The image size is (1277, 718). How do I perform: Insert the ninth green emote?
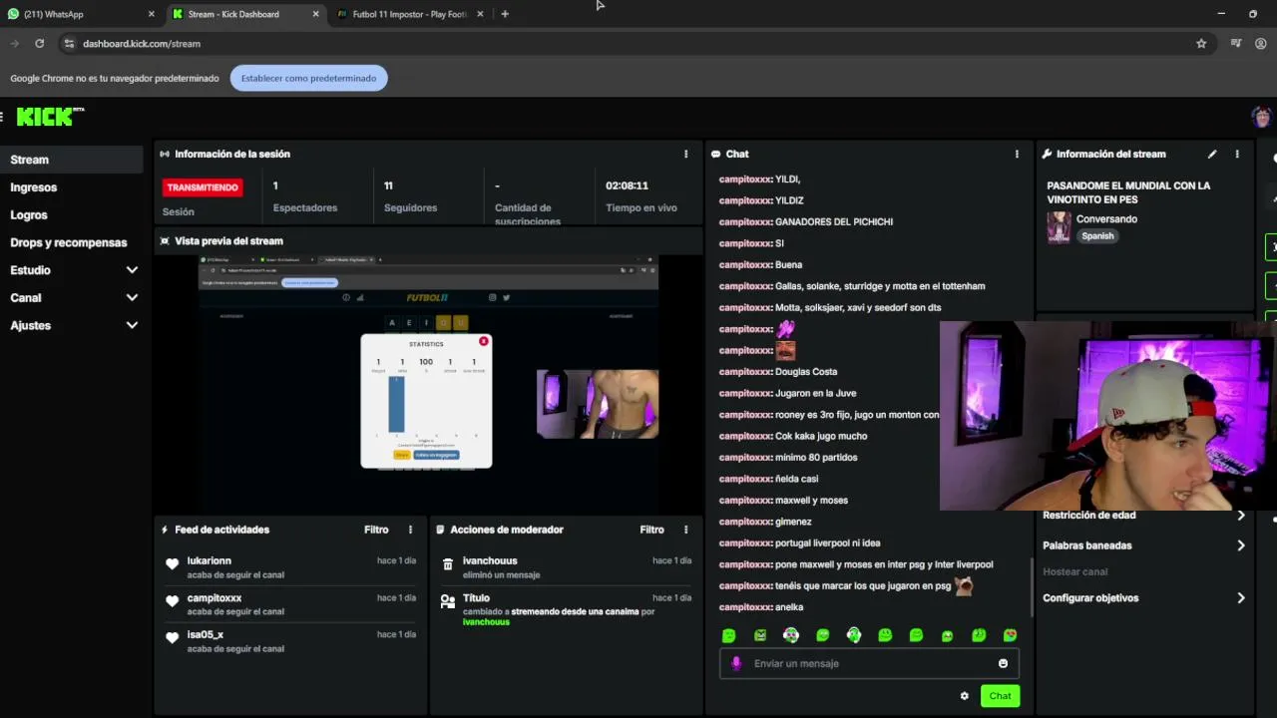[979, 635]
